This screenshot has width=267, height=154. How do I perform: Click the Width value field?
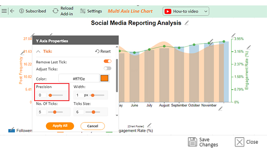click(79, 95)
